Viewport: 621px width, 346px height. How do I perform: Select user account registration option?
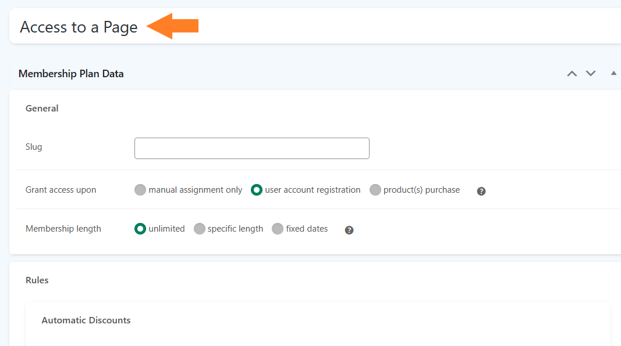(x=257, y=190)
